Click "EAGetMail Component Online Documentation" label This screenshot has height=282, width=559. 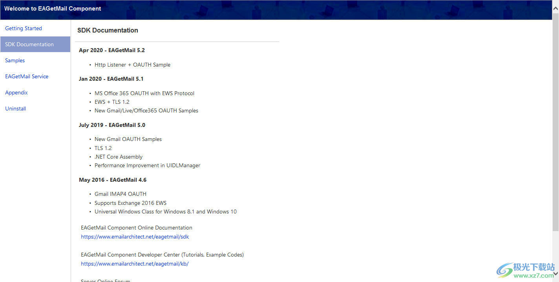[x=137, y=228]
